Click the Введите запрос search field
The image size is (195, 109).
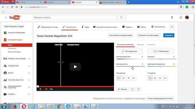(75, 18)
